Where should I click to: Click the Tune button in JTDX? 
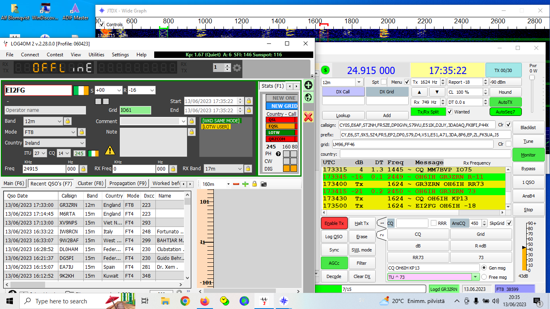click(528, 141)
